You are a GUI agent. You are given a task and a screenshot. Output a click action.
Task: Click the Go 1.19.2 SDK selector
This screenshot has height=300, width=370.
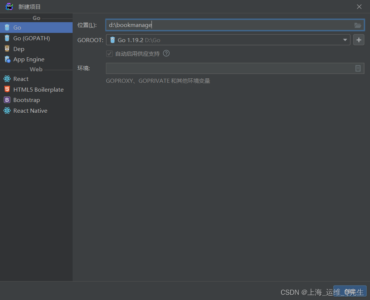tap(228, 40)
